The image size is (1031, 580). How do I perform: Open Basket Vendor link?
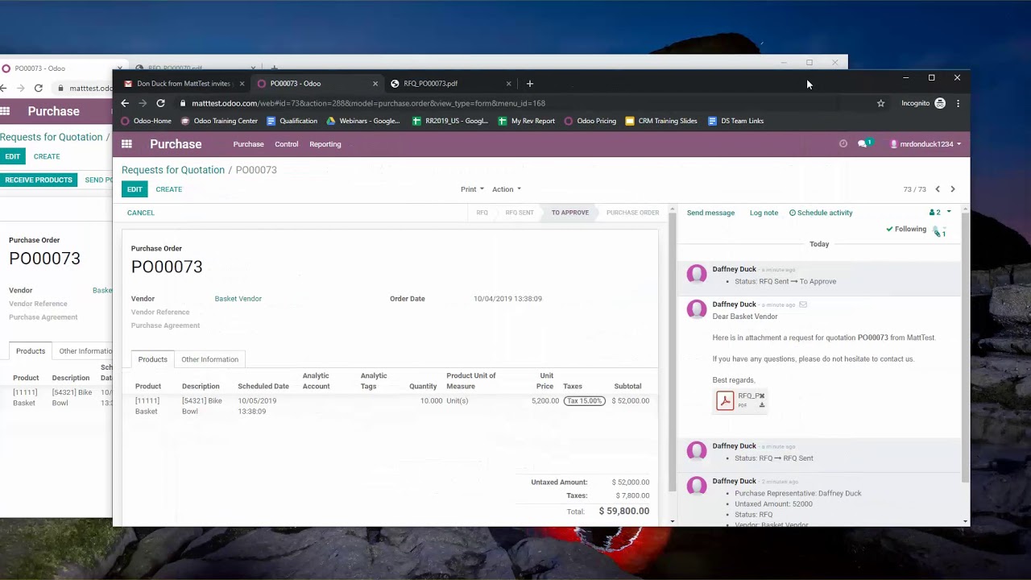coord(238,299)
